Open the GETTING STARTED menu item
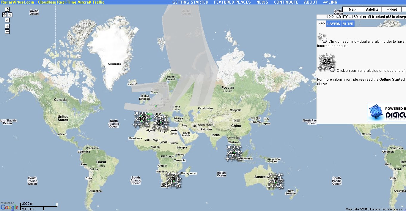 pyautogui.click(x=190, y=2)
